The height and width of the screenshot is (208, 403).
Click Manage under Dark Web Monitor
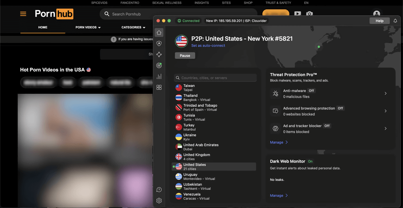279,196
